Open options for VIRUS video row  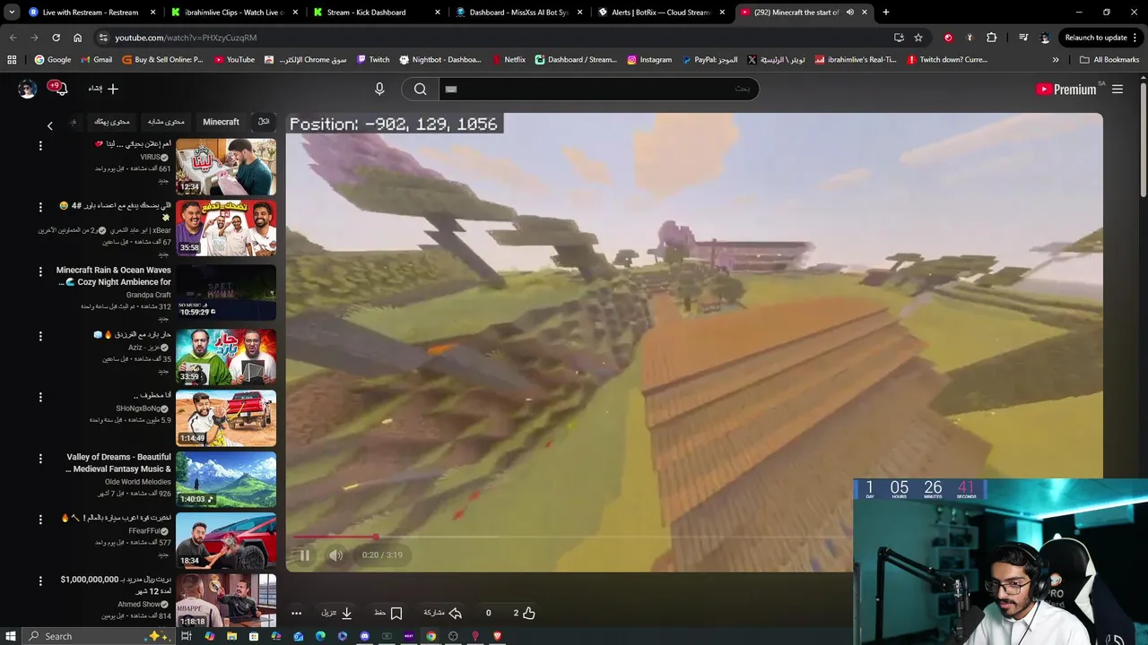(x=40, y=145)
